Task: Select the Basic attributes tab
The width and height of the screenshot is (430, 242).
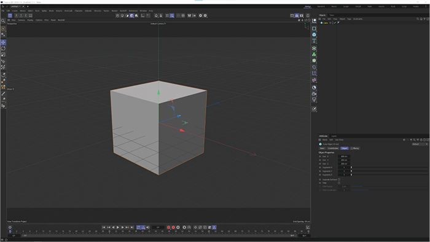Action: point(322,148)
